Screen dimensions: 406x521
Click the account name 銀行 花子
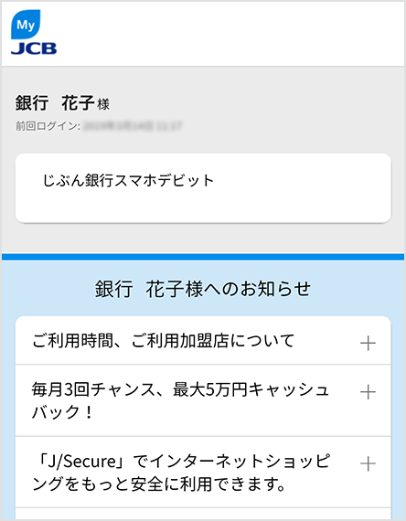tap(55, 102)
